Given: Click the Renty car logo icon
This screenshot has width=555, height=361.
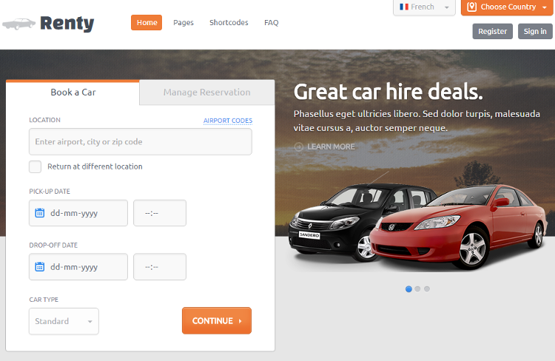Looking at the screenshot, I should click(x=18, y=24).
